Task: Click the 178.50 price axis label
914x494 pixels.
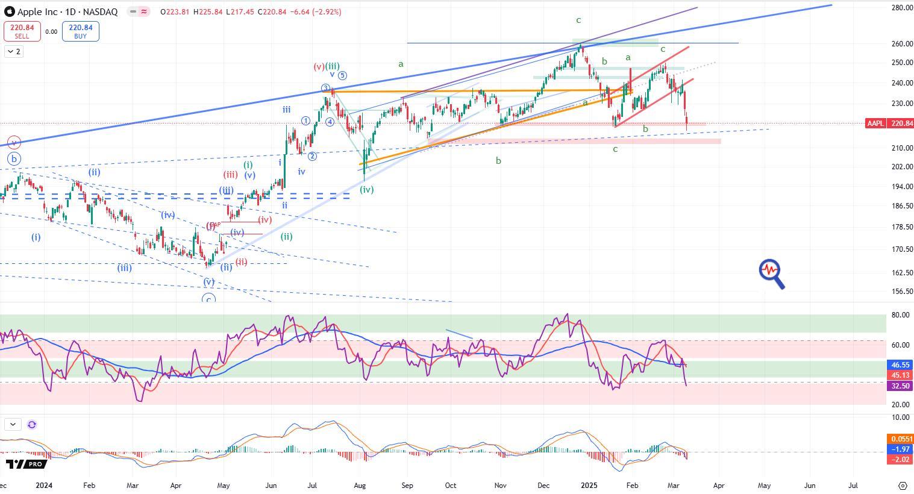Action: click(x=902, y=227)
